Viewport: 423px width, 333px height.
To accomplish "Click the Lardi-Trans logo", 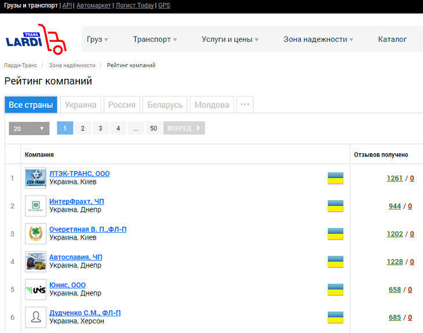I will pyautogui.click(x=36, y=39).
